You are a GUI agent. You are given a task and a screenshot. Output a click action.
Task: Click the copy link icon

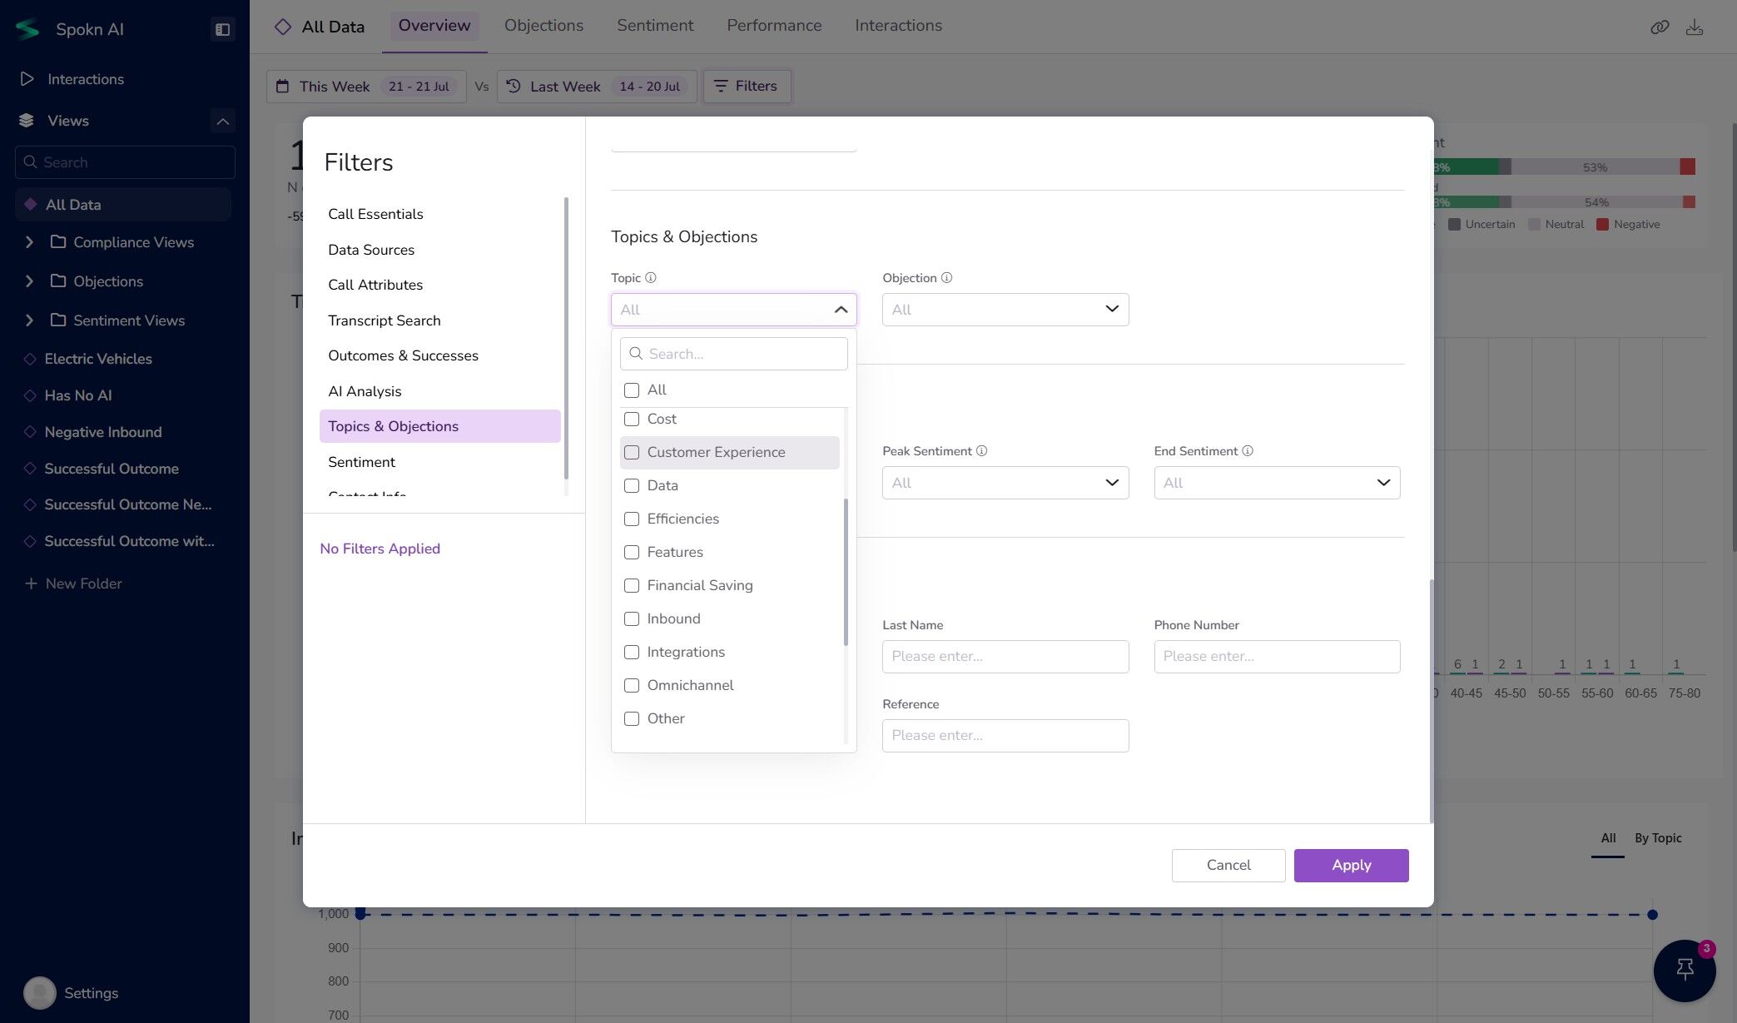point(1659,27)
